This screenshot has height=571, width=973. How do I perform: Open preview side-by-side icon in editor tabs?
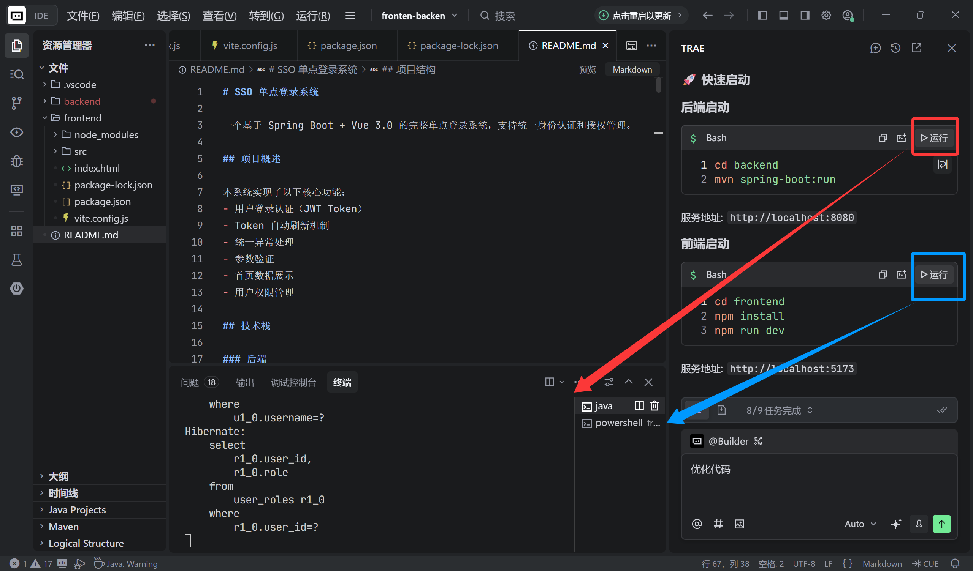click(631, 46)
